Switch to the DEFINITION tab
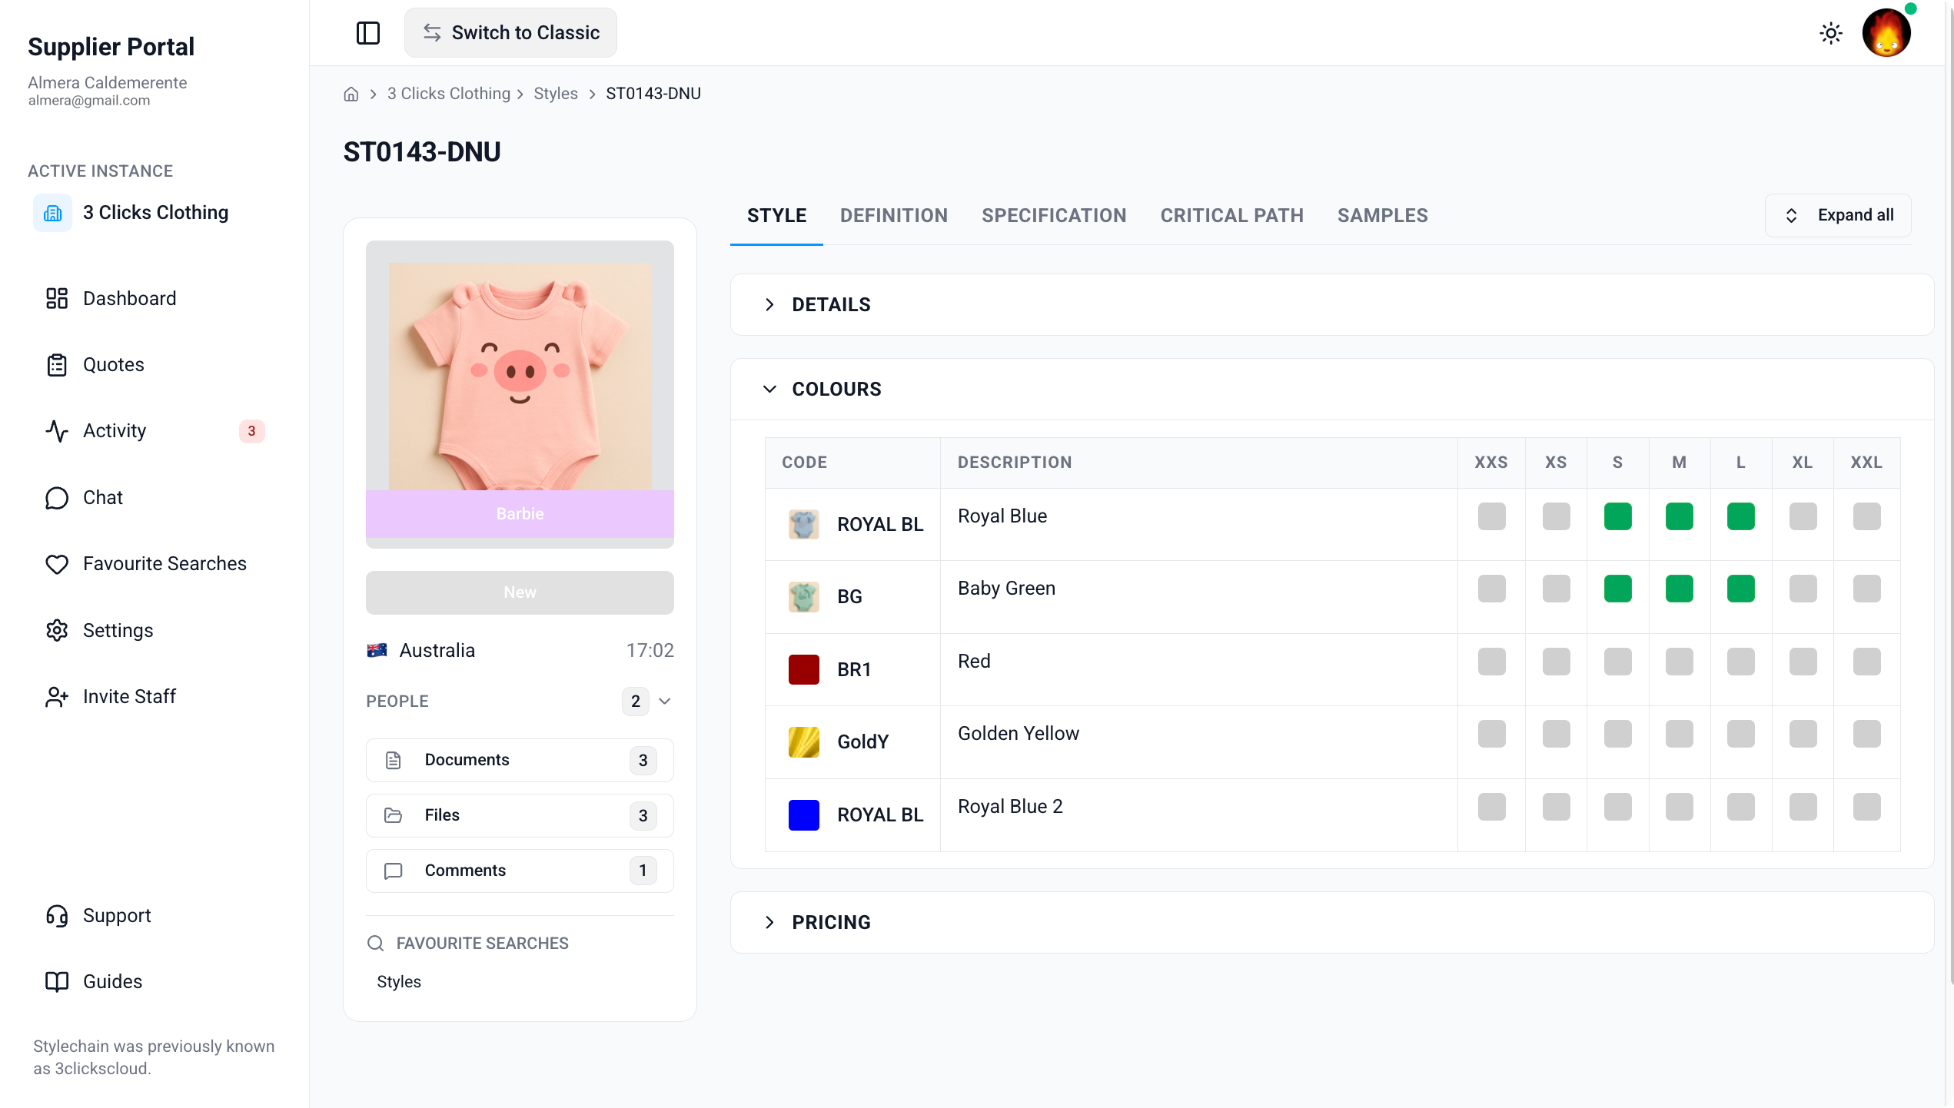This screenshot has height=1108, width=1954. (x=893, y=215)
